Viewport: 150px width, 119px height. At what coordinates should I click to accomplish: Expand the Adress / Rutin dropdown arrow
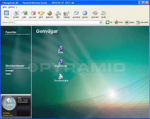[x=101, y=22]
